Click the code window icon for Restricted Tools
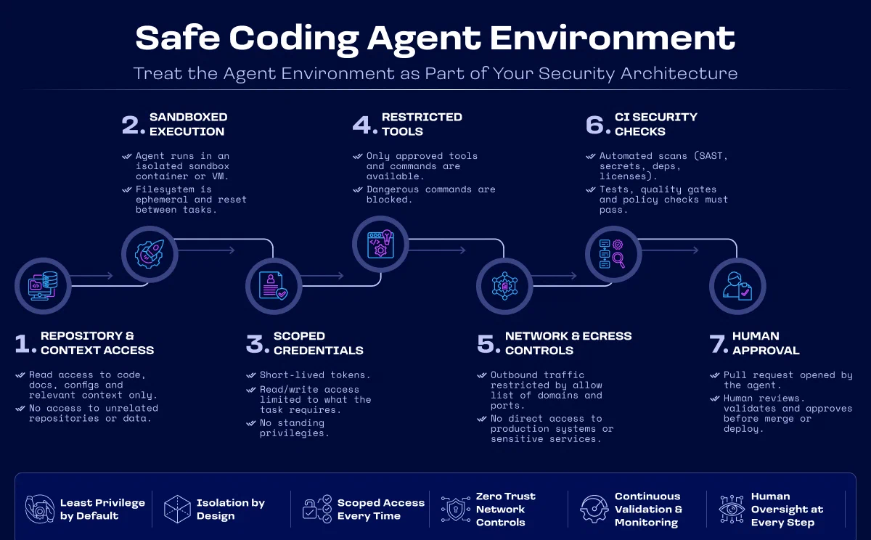The width and height of the screenshot is (871, 540). [x=380, y=243]
